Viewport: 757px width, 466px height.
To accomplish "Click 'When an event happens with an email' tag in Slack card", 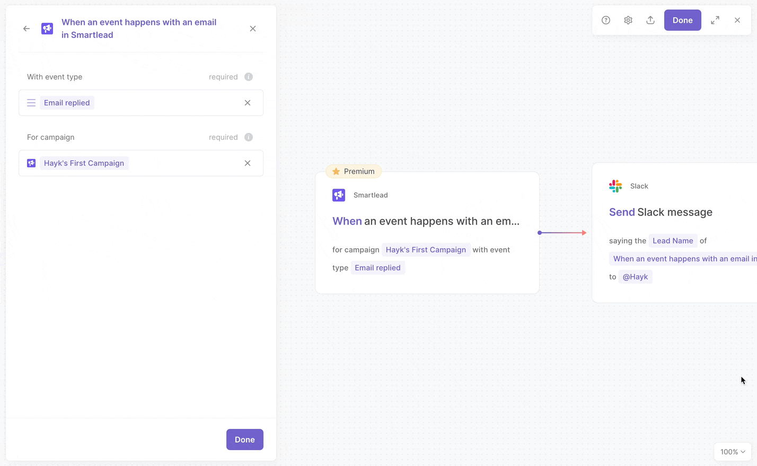I will click(x=683, y=259).
